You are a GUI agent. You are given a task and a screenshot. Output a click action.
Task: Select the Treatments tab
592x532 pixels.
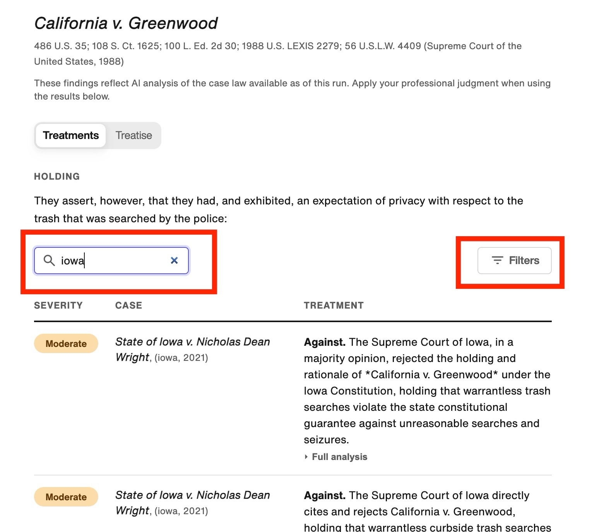point(71,136)
